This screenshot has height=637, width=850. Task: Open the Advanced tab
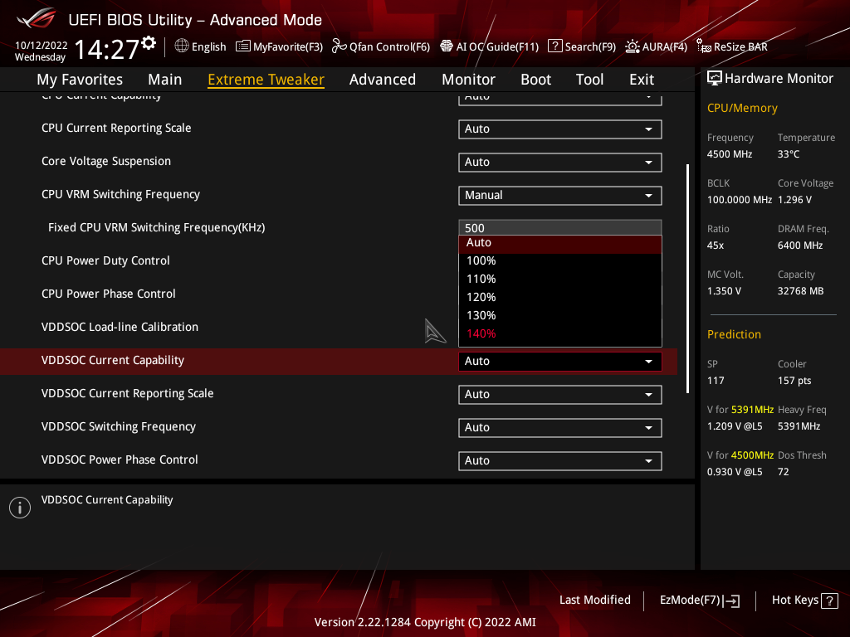click(383, 80)
